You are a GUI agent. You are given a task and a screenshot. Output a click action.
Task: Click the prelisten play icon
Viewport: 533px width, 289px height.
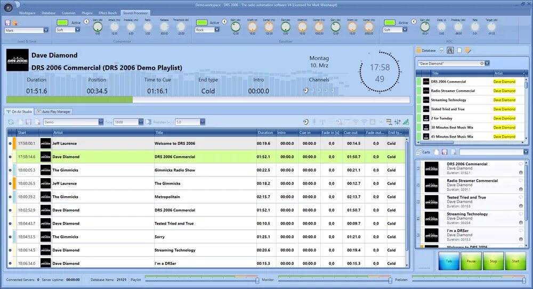click(149, 122)
